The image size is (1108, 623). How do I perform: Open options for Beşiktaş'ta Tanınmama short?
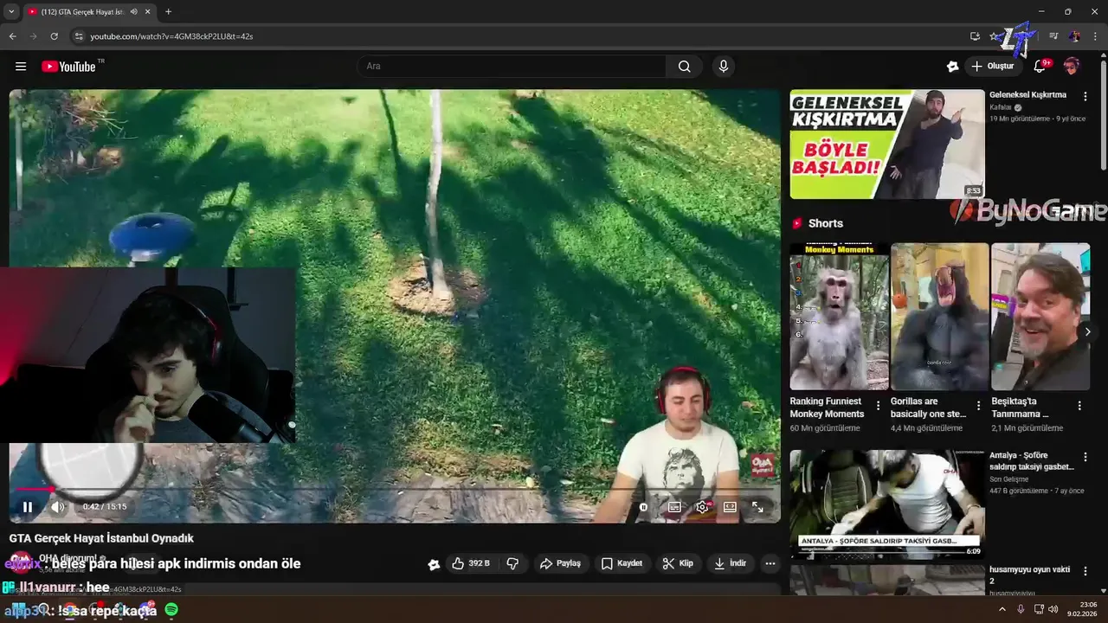pyautogui.click(x=1079, y=406)
